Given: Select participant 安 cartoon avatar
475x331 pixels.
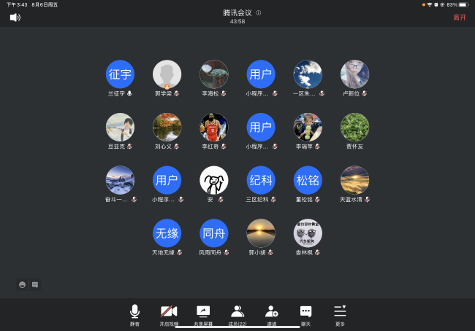Looking at the screenshot, I should pyautogui.click(x=214, y=180).
